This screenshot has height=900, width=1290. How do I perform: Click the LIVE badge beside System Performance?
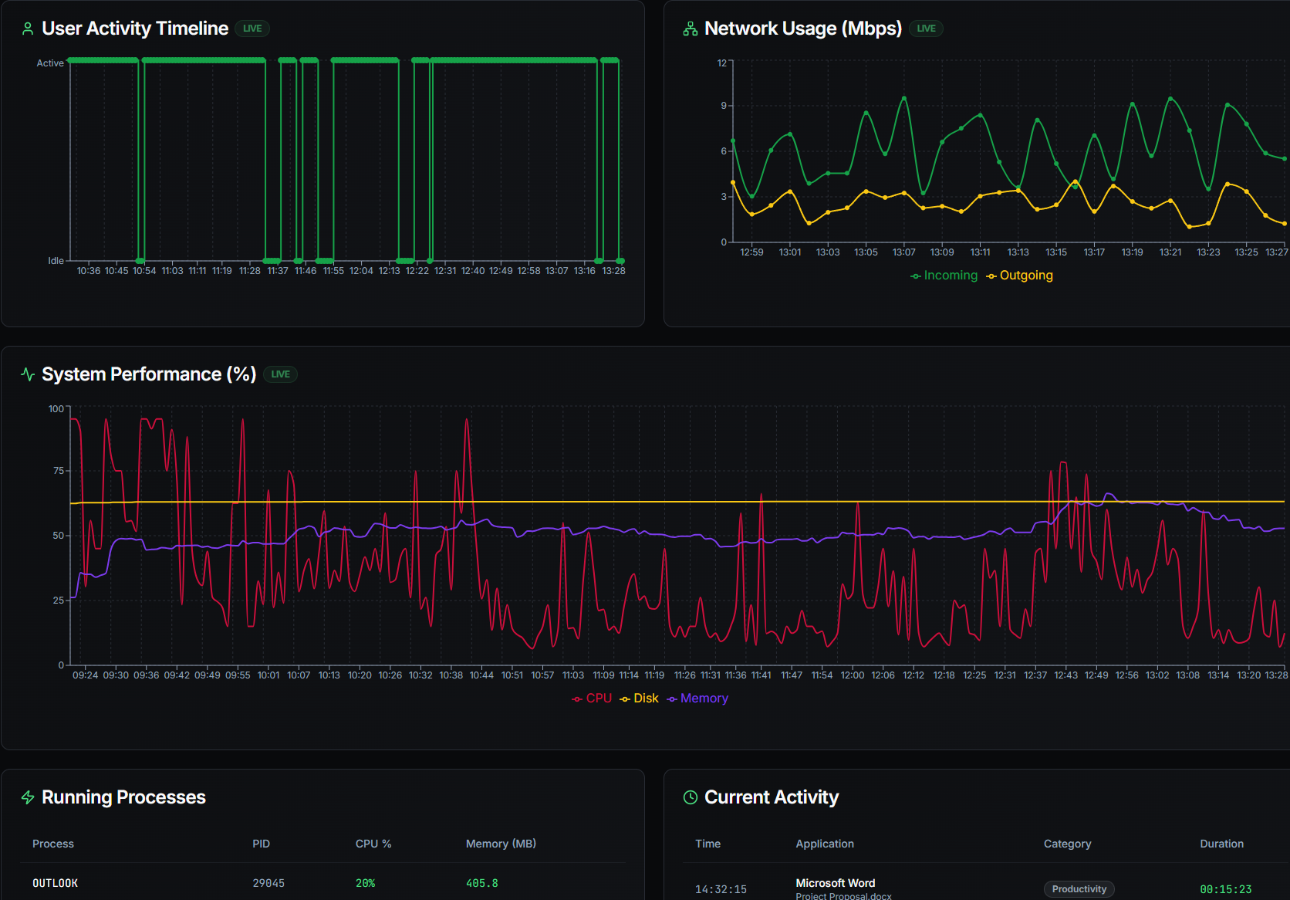pos(280,374)
